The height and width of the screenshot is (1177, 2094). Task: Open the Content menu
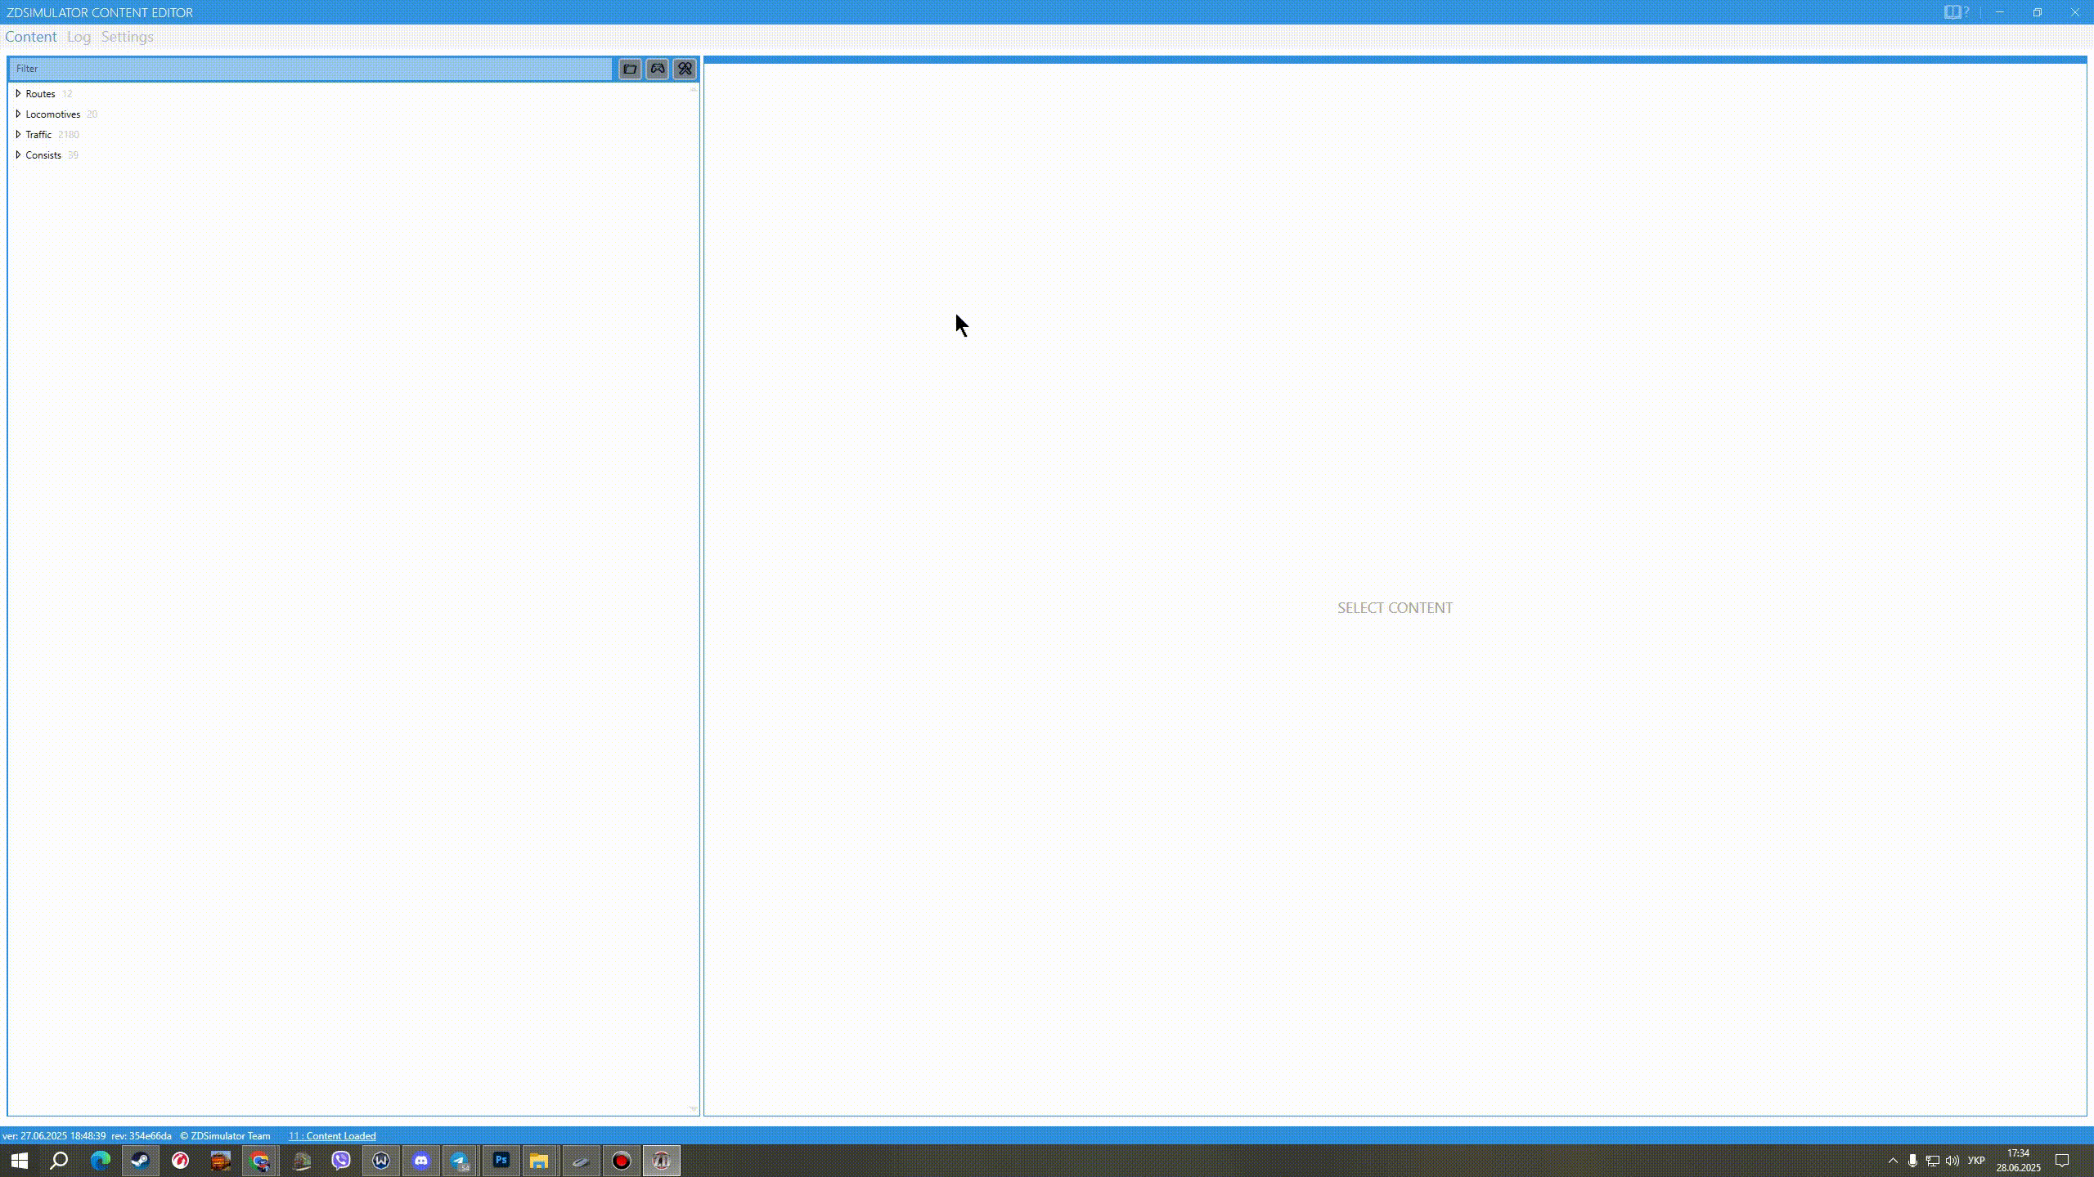[31, 37]
